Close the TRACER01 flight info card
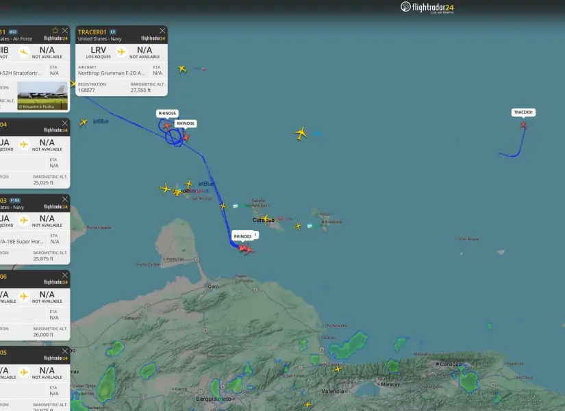This screenshot has width=565, height=411. coord(162,31)
